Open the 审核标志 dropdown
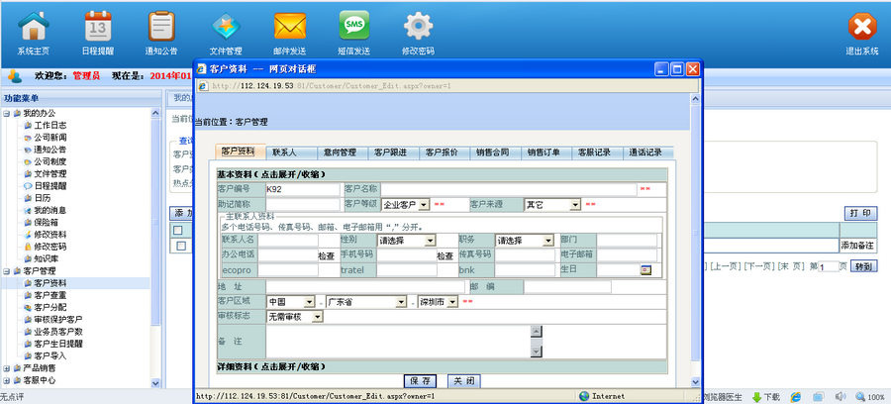This screenshot has height=404, width=891. [x=294, y=317]
